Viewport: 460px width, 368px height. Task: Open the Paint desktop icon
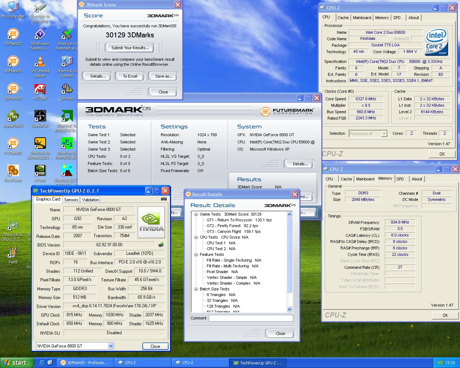pyautogui.click(x=13, y=256)
